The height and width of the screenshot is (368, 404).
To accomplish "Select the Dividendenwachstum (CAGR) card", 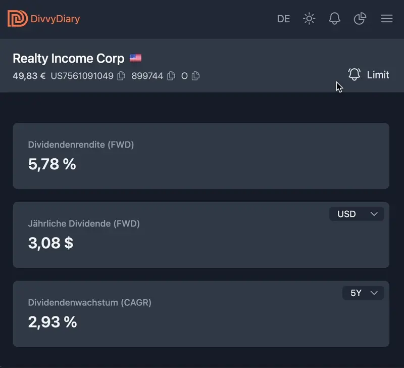I will tap(200, 314).
